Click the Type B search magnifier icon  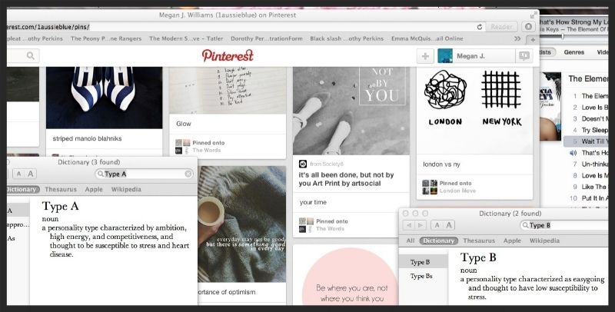pyautogui.click(x=525, y=225)
